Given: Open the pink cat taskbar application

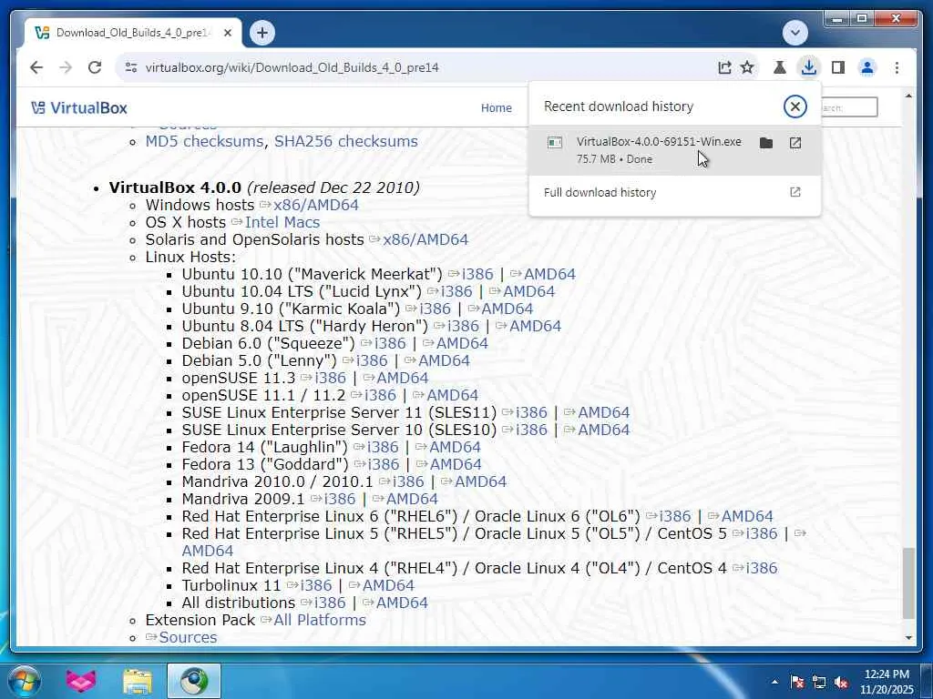Looking at the screenshot, I should pyautogui.click(x=81, y=681).
